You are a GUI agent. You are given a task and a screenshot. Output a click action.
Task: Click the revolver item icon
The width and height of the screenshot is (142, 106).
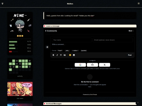[x=12, y=31]
